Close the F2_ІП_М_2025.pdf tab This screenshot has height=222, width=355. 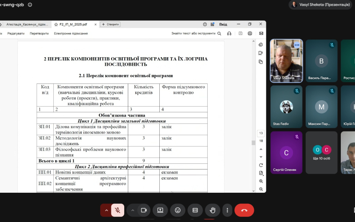click(x=95, y=24)
